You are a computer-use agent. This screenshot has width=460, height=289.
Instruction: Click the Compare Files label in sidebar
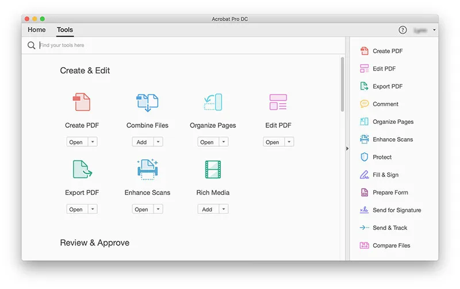click(392, 245)
